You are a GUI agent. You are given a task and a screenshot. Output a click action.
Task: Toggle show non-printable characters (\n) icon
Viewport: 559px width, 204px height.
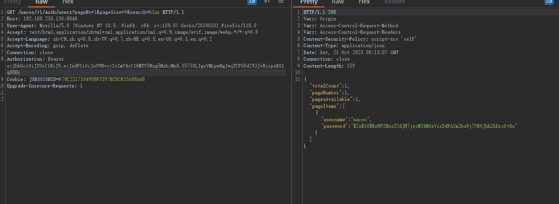tap(267, 2)
